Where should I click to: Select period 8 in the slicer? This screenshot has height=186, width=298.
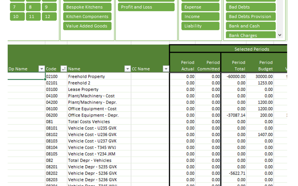click(33, 7)
